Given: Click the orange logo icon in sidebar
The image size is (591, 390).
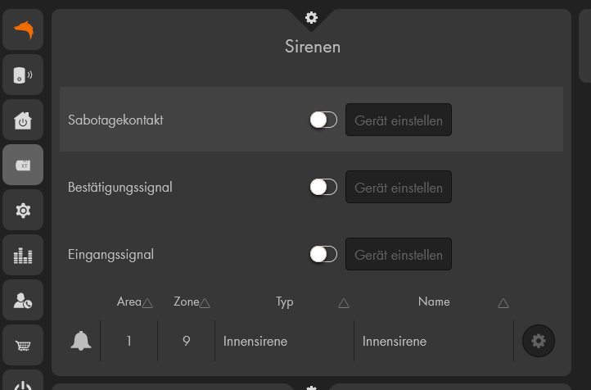Looking at the screenshot, I should tap(23, 31).
